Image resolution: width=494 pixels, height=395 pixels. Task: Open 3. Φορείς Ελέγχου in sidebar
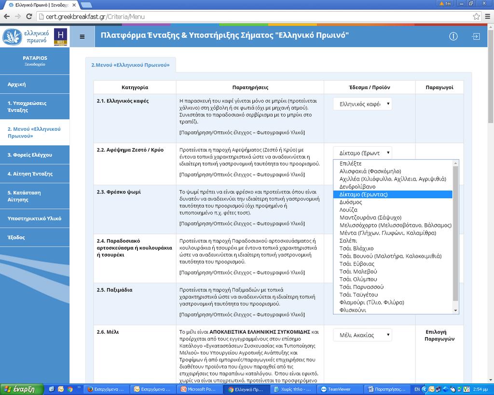point(35,155)
